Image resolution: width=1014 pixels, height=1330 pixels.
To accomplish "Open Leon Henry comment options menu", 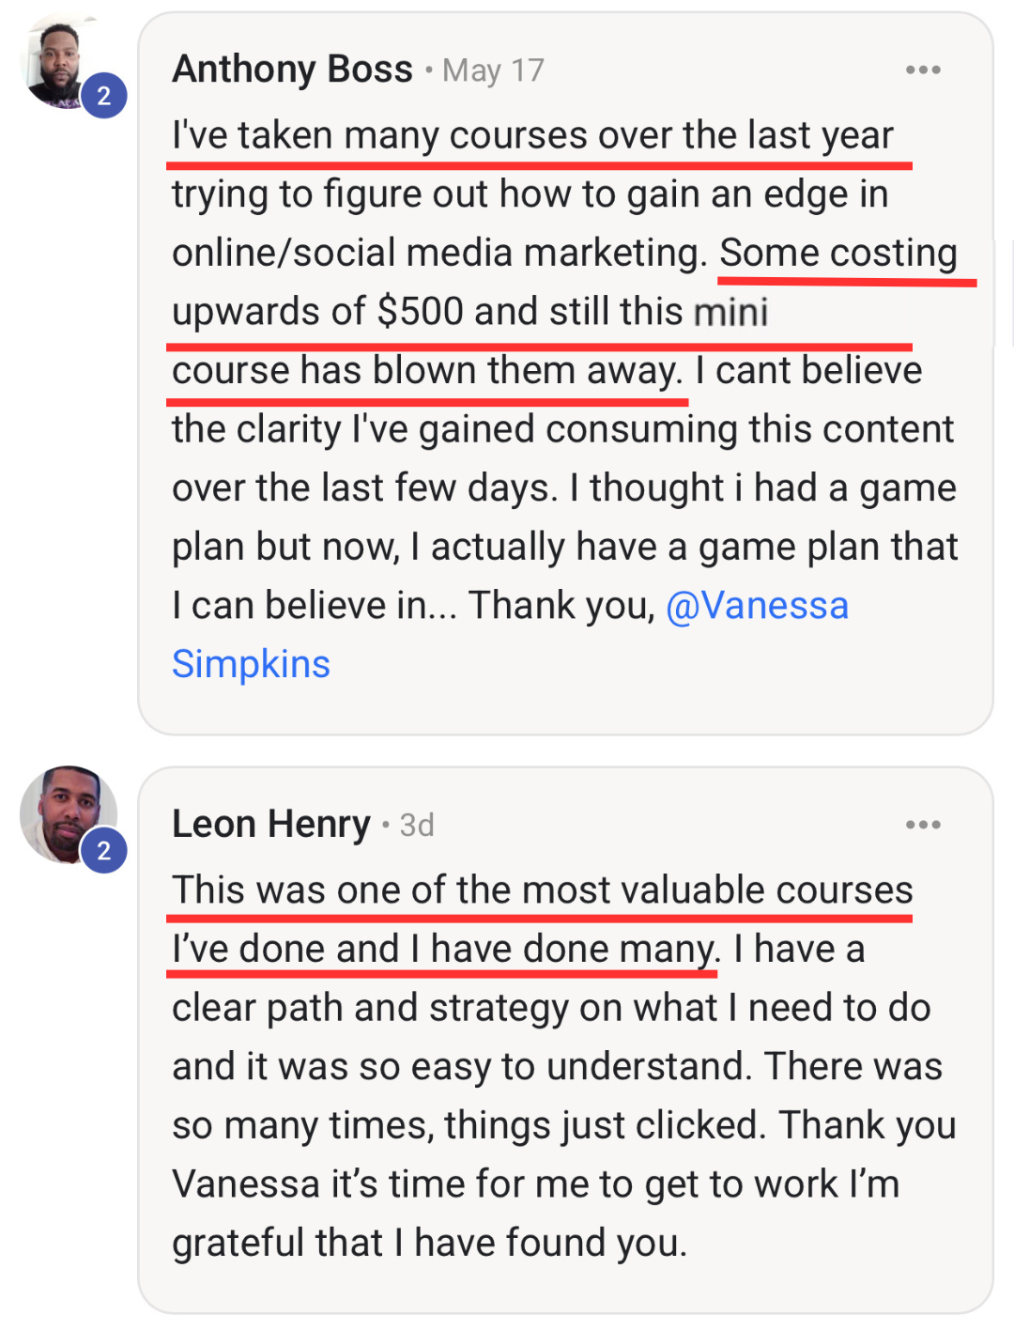I will (x=923, y=825).
